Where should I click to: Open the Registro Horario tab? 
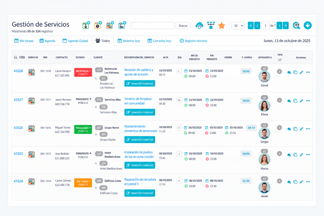[x=193, y=41]
